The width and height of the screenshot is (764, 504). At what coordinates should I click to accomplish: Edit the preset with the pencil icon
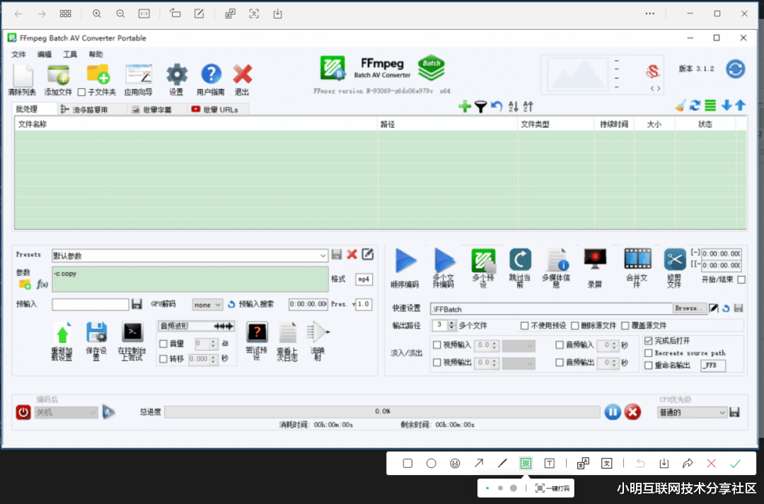click(x=367, y=254)
